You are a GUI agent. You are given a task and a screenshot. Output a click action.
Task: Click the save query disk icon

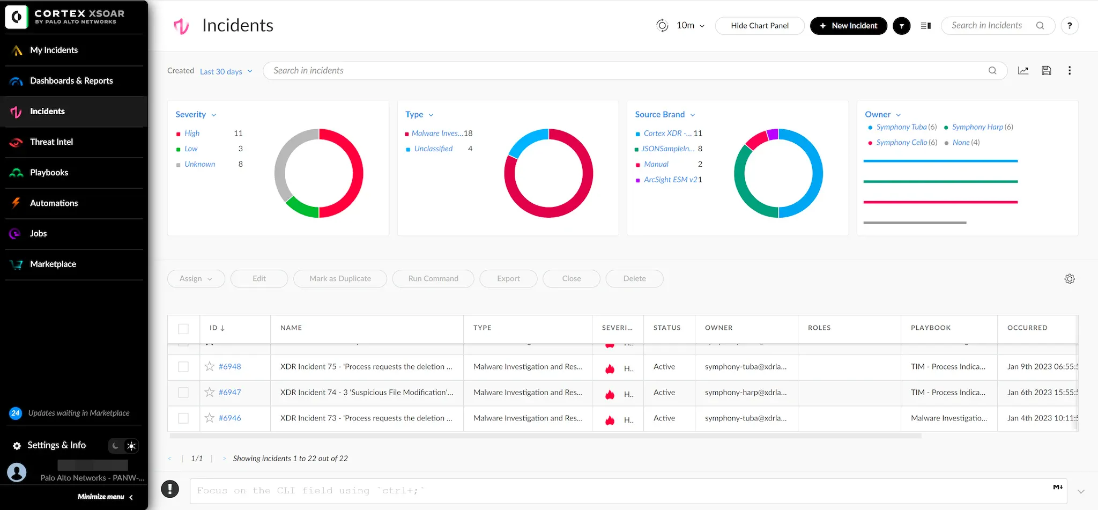tap(1046, 71)
